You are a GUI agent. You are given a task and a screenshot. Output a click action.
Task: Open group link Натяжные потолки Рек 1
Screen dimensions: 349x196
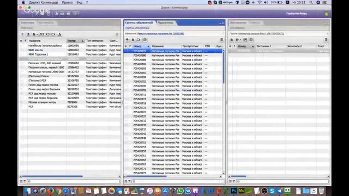pyautogui.click(x=261, y=34)
